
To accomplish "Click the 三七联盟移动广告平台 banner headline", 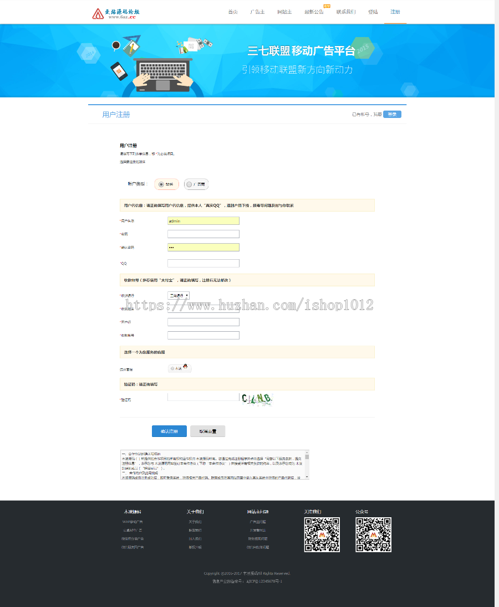I will [x=301, y=51].
